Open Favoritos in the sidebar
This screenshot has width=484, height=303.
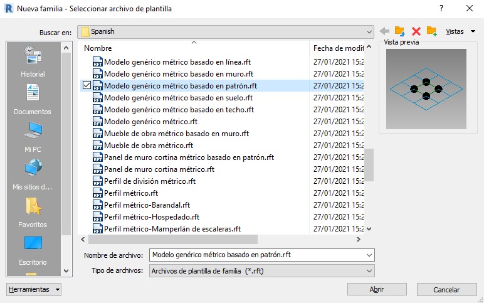[x=33, y=210]
